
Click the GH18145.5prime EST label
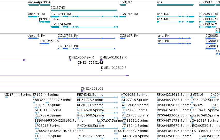[x=48, y=110]
